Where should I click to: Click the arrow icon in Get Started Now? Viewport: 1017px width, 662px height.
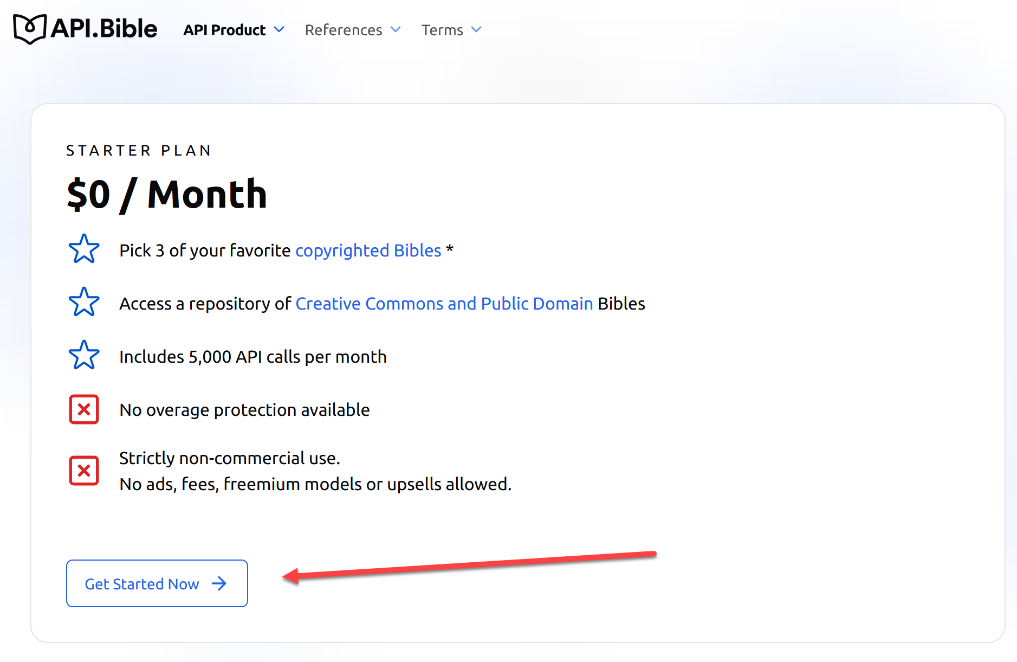pyautogui.click(x=219, y=583)
